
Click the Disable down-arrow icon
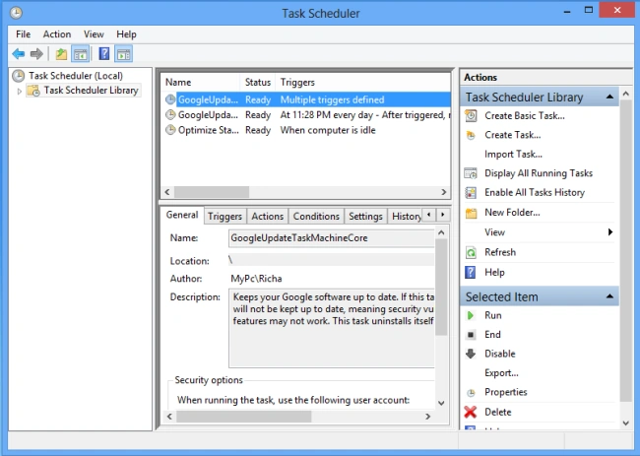471,354
